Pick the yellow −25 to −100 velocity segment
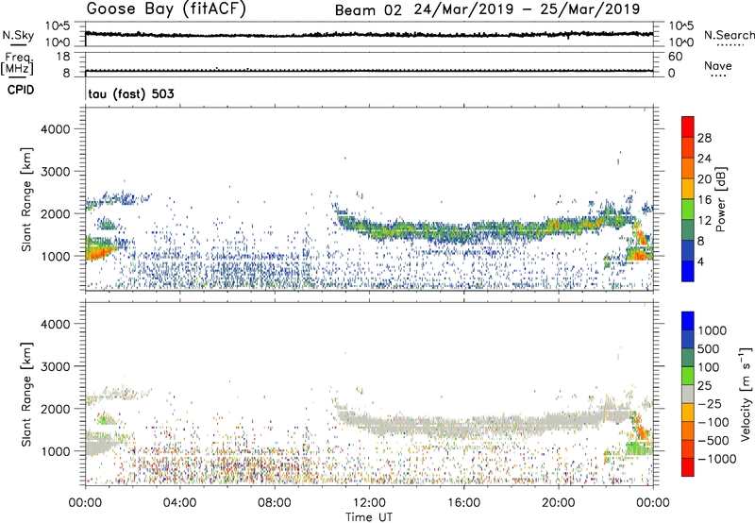 pos(688,413)
